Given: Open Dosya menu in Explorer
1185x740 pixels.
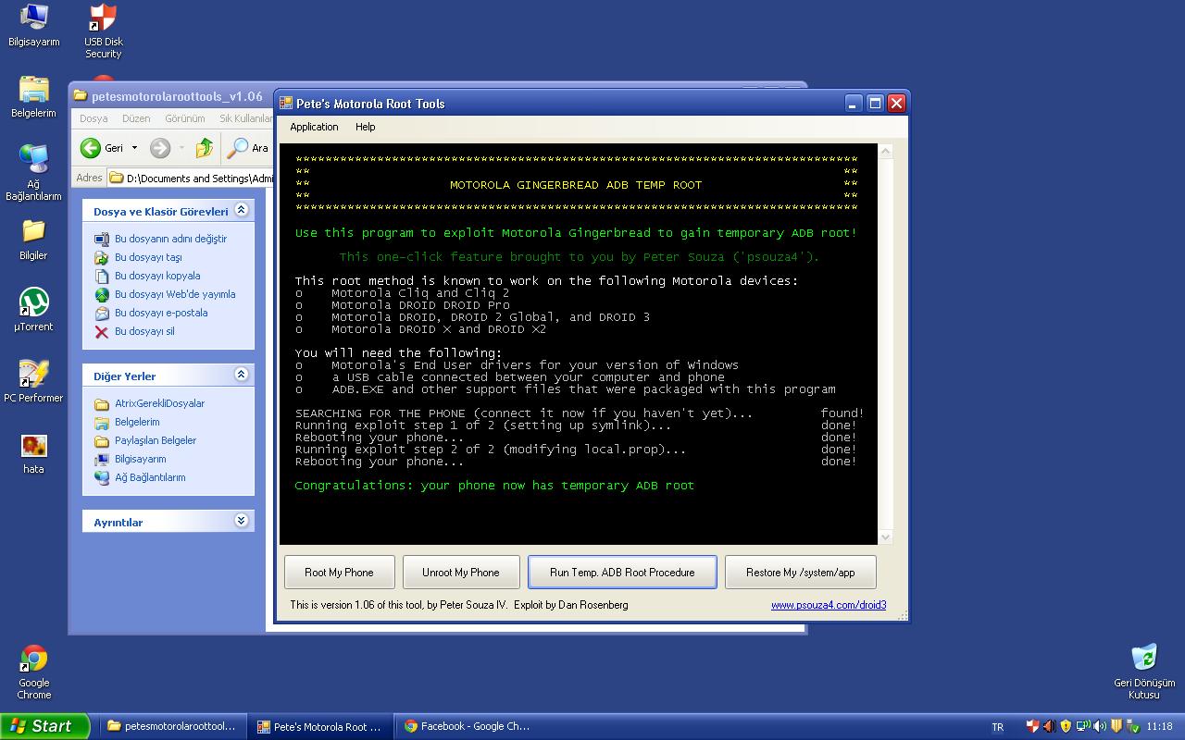Looking at the screenshot, I should point(94,118).
